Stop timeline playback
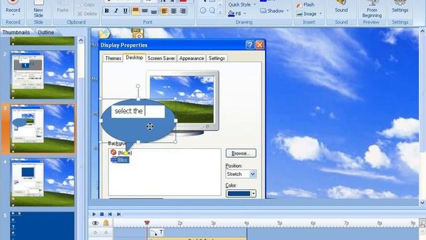 tap(102, 215)
